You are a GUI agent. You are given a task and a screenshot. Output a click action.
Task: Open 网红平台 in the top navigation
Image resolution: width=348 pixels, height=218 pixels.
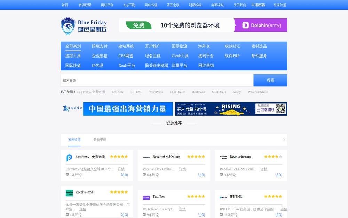107,5
